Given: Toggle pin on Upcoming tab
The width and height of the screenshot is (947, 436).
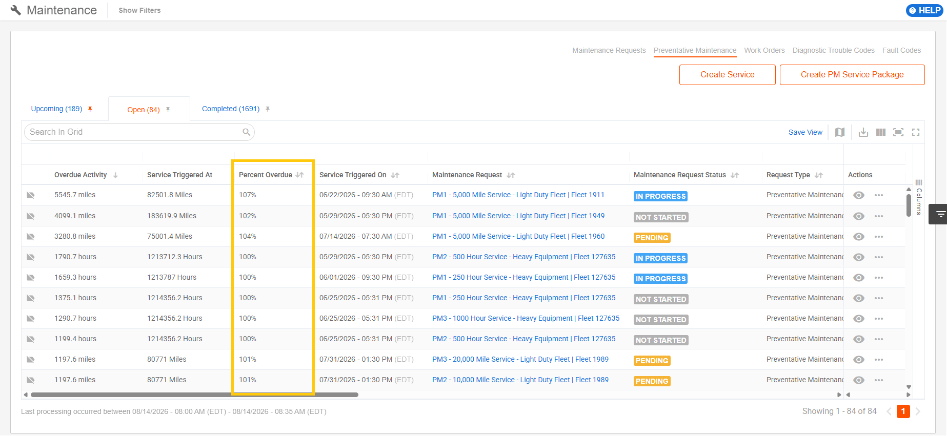Looking at the screenshot, I should pyautogui.click(x=90, y=109).
